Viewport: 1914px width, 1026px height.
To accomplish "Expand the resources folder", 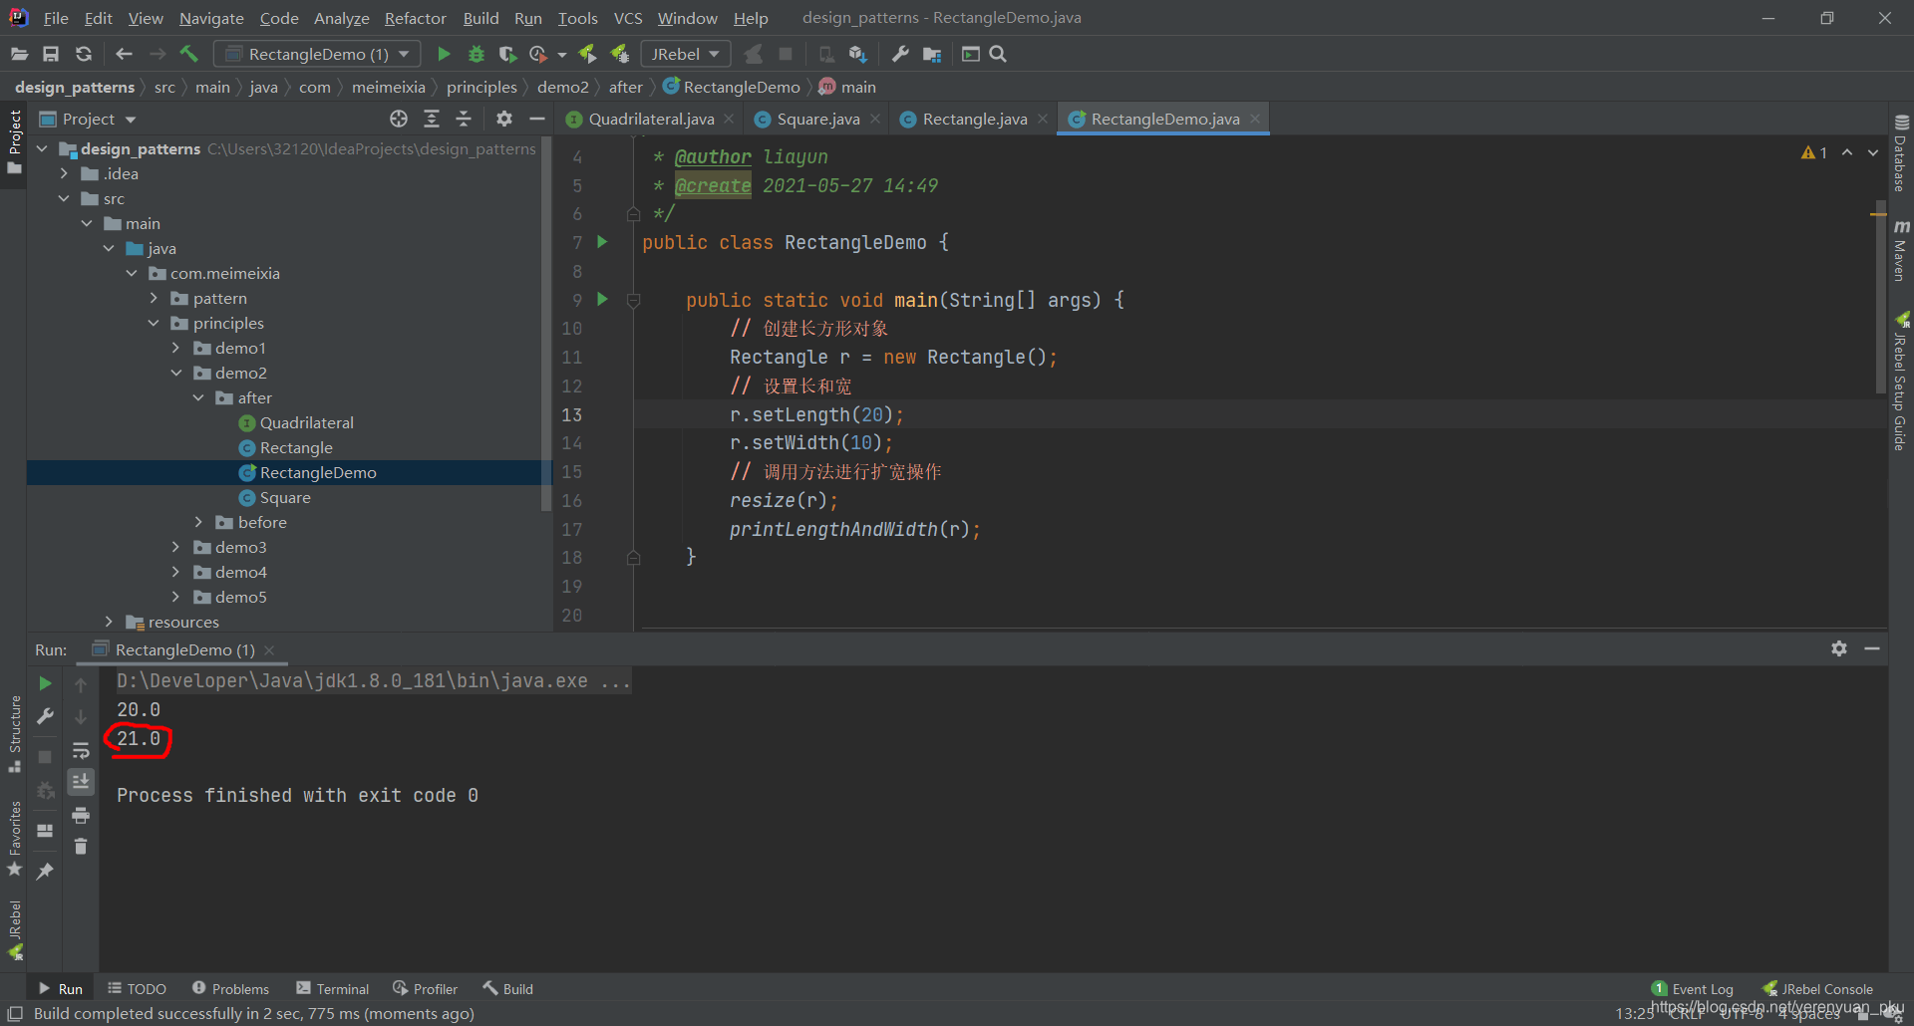I will (x=109, y=622).
